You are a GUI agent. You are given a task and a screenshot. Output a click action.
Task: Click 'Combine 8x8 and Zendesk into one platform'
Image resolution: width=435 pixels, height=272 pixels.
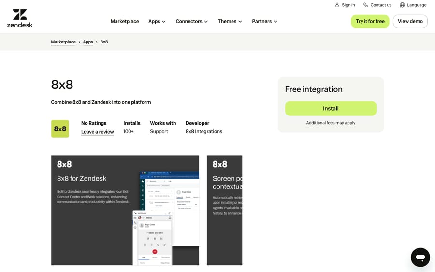[101, 102]
